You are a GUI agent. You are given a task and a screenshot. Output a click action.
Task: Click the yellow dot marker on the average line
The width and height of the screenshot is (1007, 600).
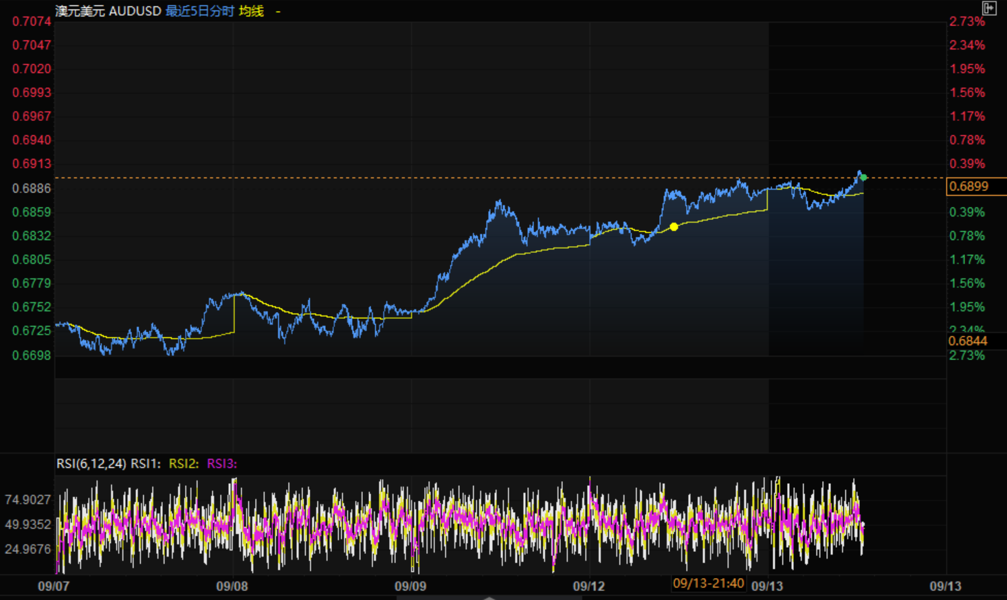coord(674,227)
